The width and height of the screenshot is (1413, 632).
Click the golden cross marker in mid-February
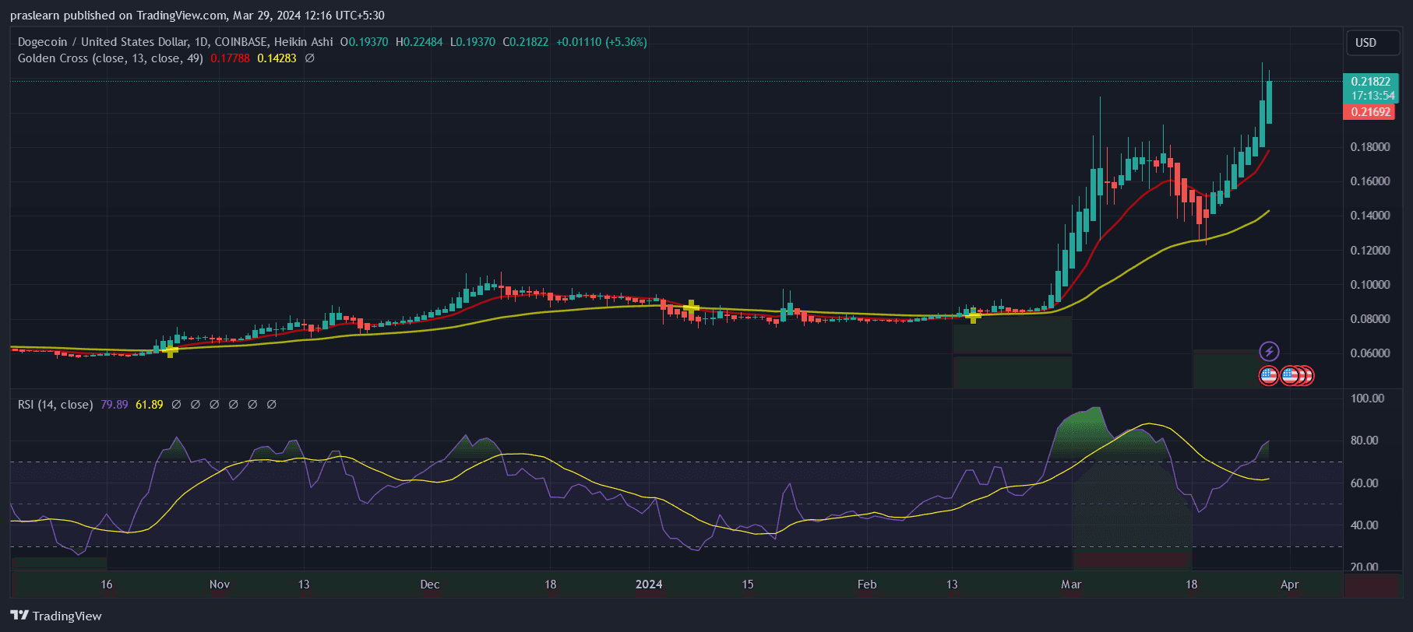click(973, 315)
